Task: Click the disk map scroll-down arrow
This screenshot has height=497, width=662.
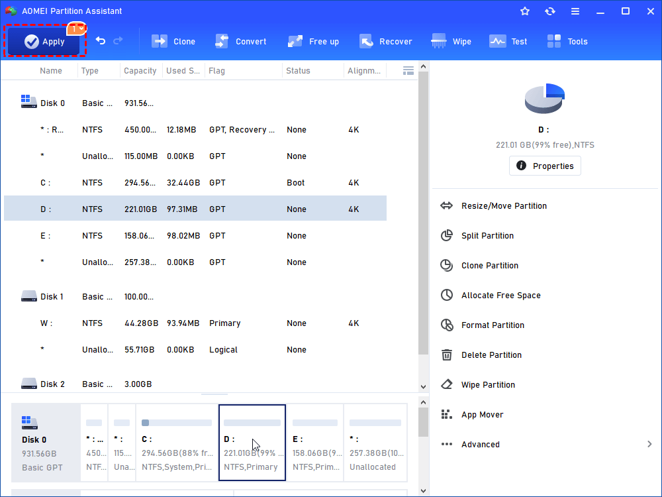Action: [x=423, y=490]
